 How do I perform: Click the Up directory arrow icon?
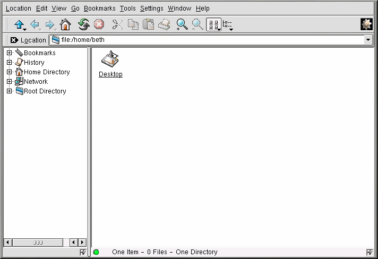(x=19, y=24)
